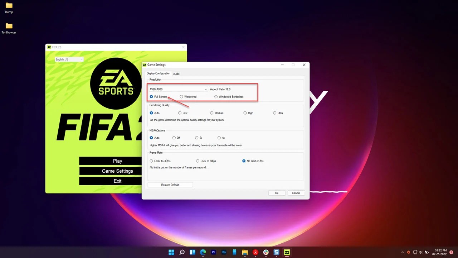This screenshot has width=458, height=258.
Task: Choose No Limit on fps
Action: [253, 161]
